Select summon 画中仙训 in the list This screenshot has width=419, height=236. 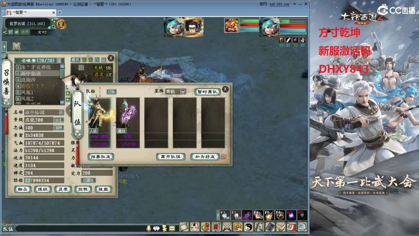(38, 73)
